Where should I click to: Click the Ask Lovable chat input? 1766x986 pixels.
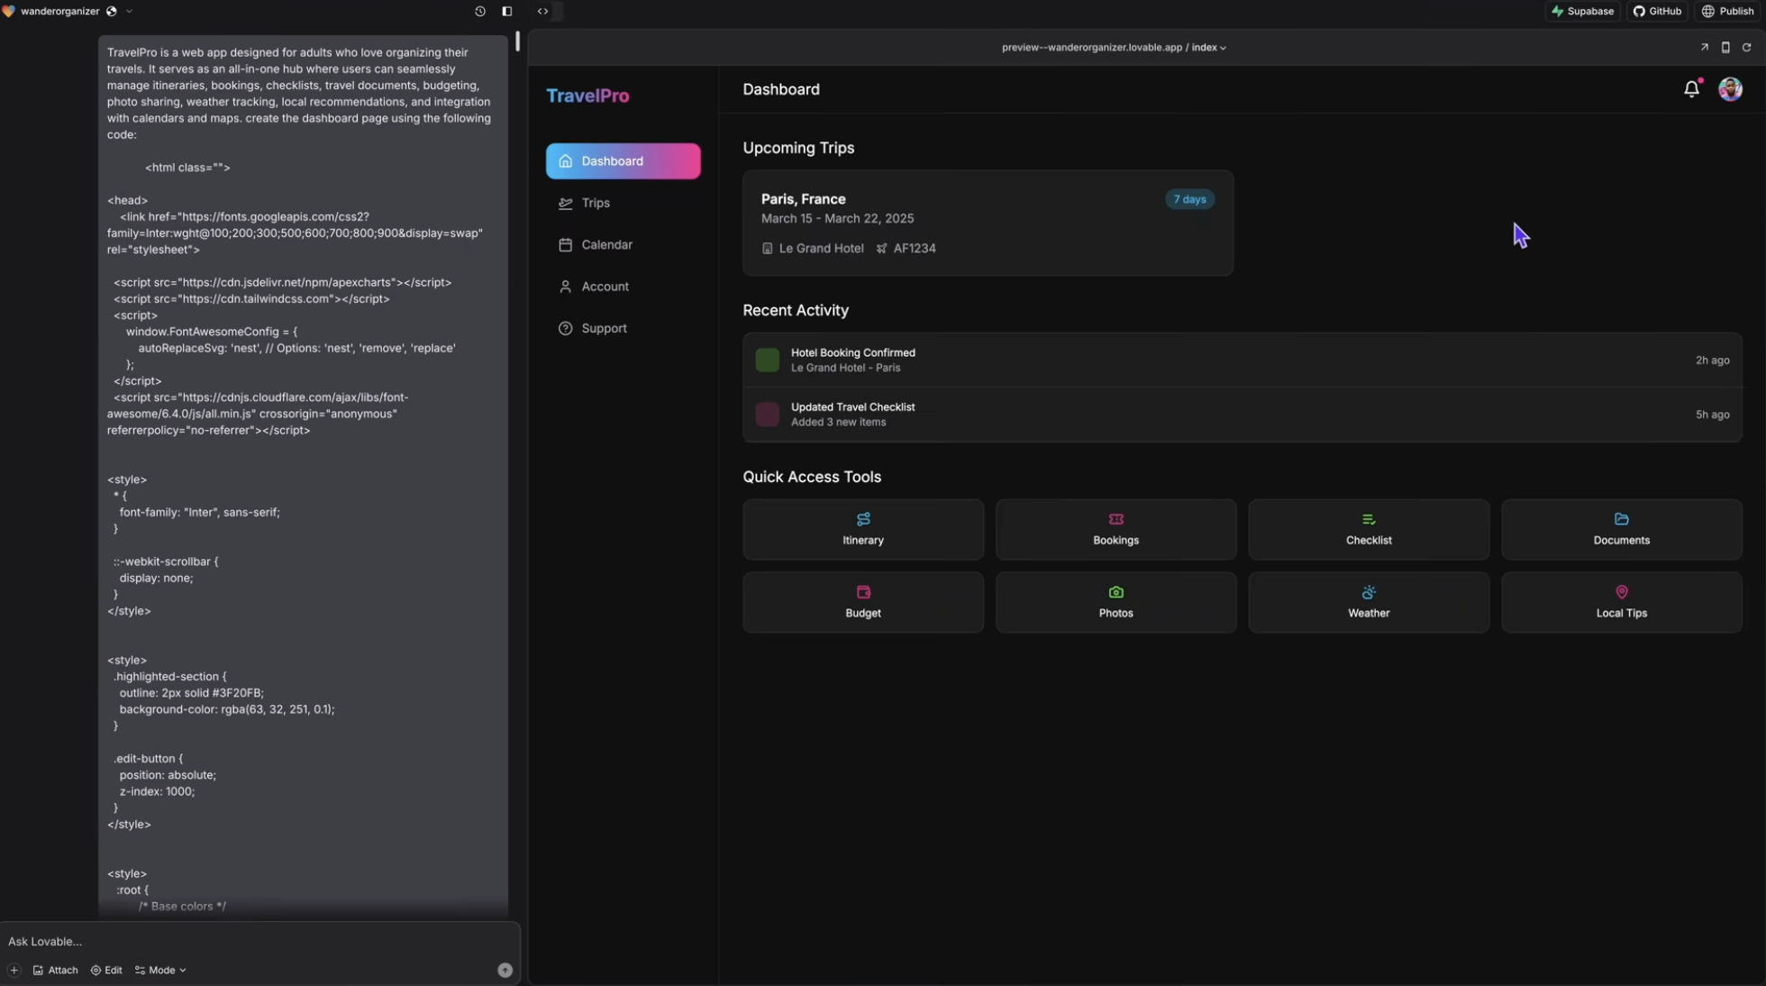(x=259, y=941)
